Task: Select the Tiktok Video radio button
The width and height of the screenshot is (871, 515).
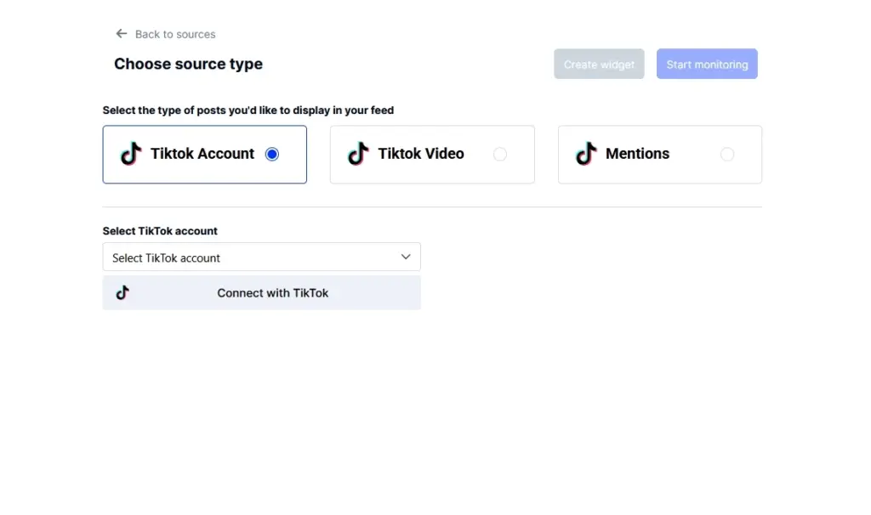Action: (500, 155)
